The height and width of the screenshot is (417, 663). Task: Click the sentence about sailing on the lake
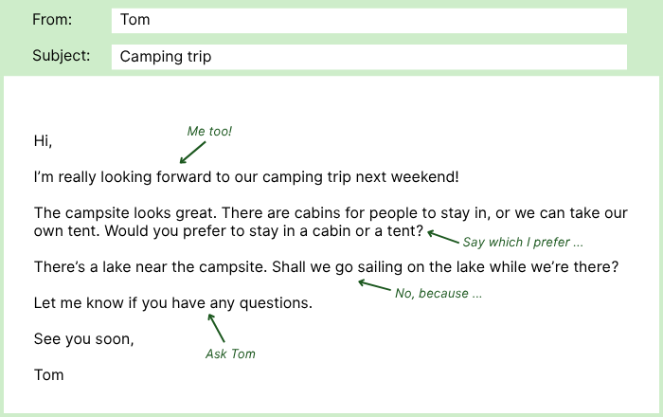click(326, 267)
